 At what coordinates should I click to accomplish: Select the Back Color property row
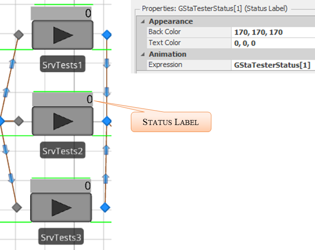[231, 32]
